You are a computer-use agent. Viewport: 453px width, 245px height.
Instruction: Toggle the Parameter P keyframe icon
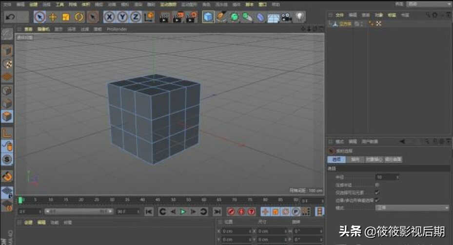tap(295, 212)
